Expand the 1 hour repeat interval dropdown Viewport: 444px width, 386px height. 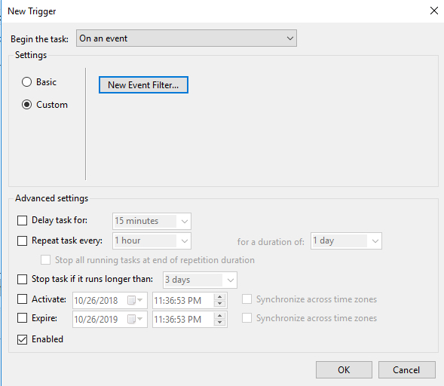click(152, 240)
